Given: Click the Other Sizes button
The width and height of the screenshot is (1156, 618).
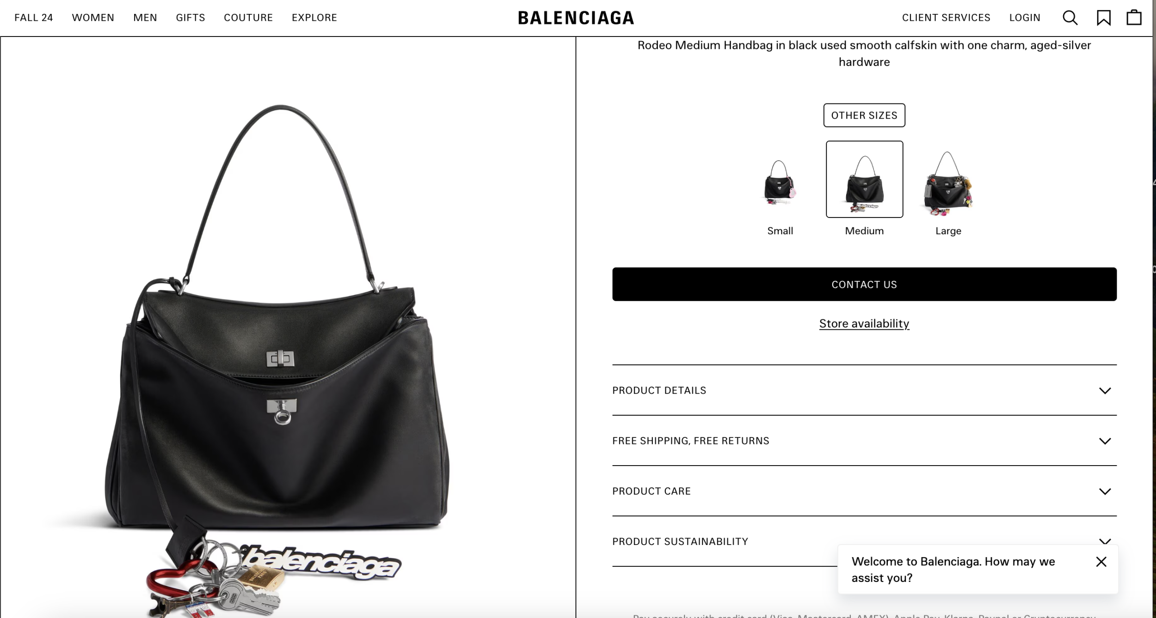Looking at the screenshot, I should point(864,115).
